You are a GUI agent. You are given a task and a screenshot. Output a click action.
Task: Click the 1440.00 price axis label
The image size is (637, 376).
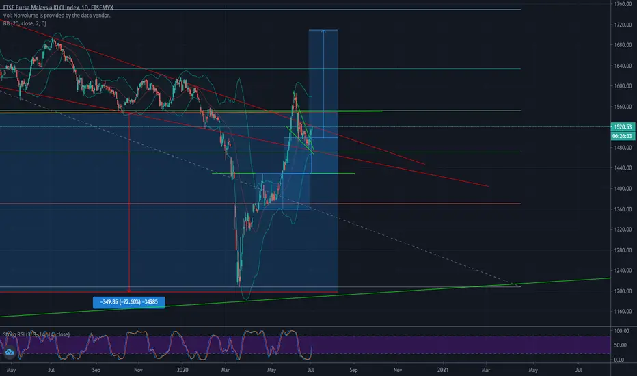[x=623, y=167]
